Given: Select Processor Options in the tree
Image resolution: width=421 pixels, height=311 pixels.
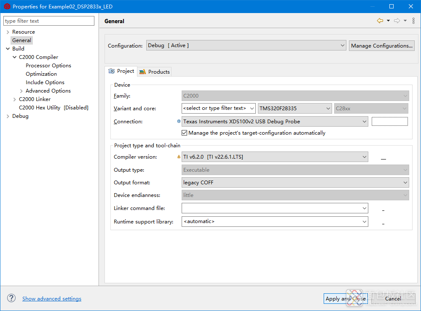Looking at the screenshot, I should [48, 66].
